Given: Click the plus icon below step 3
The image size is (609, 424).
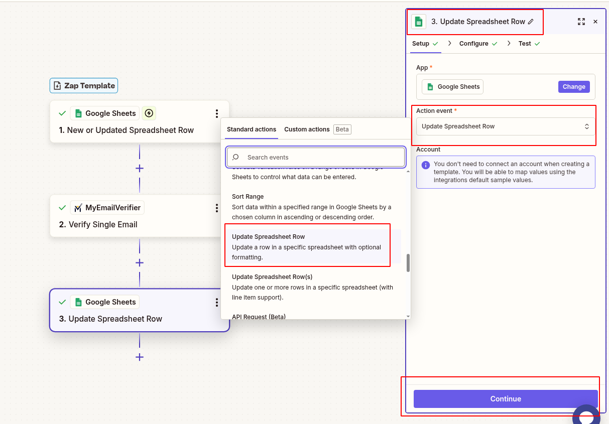Looking at the screenshot, I should 139,357.
